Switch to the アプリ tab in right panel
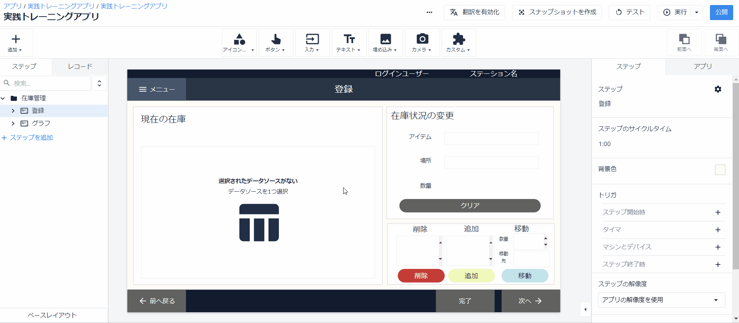 pos(703,66)
